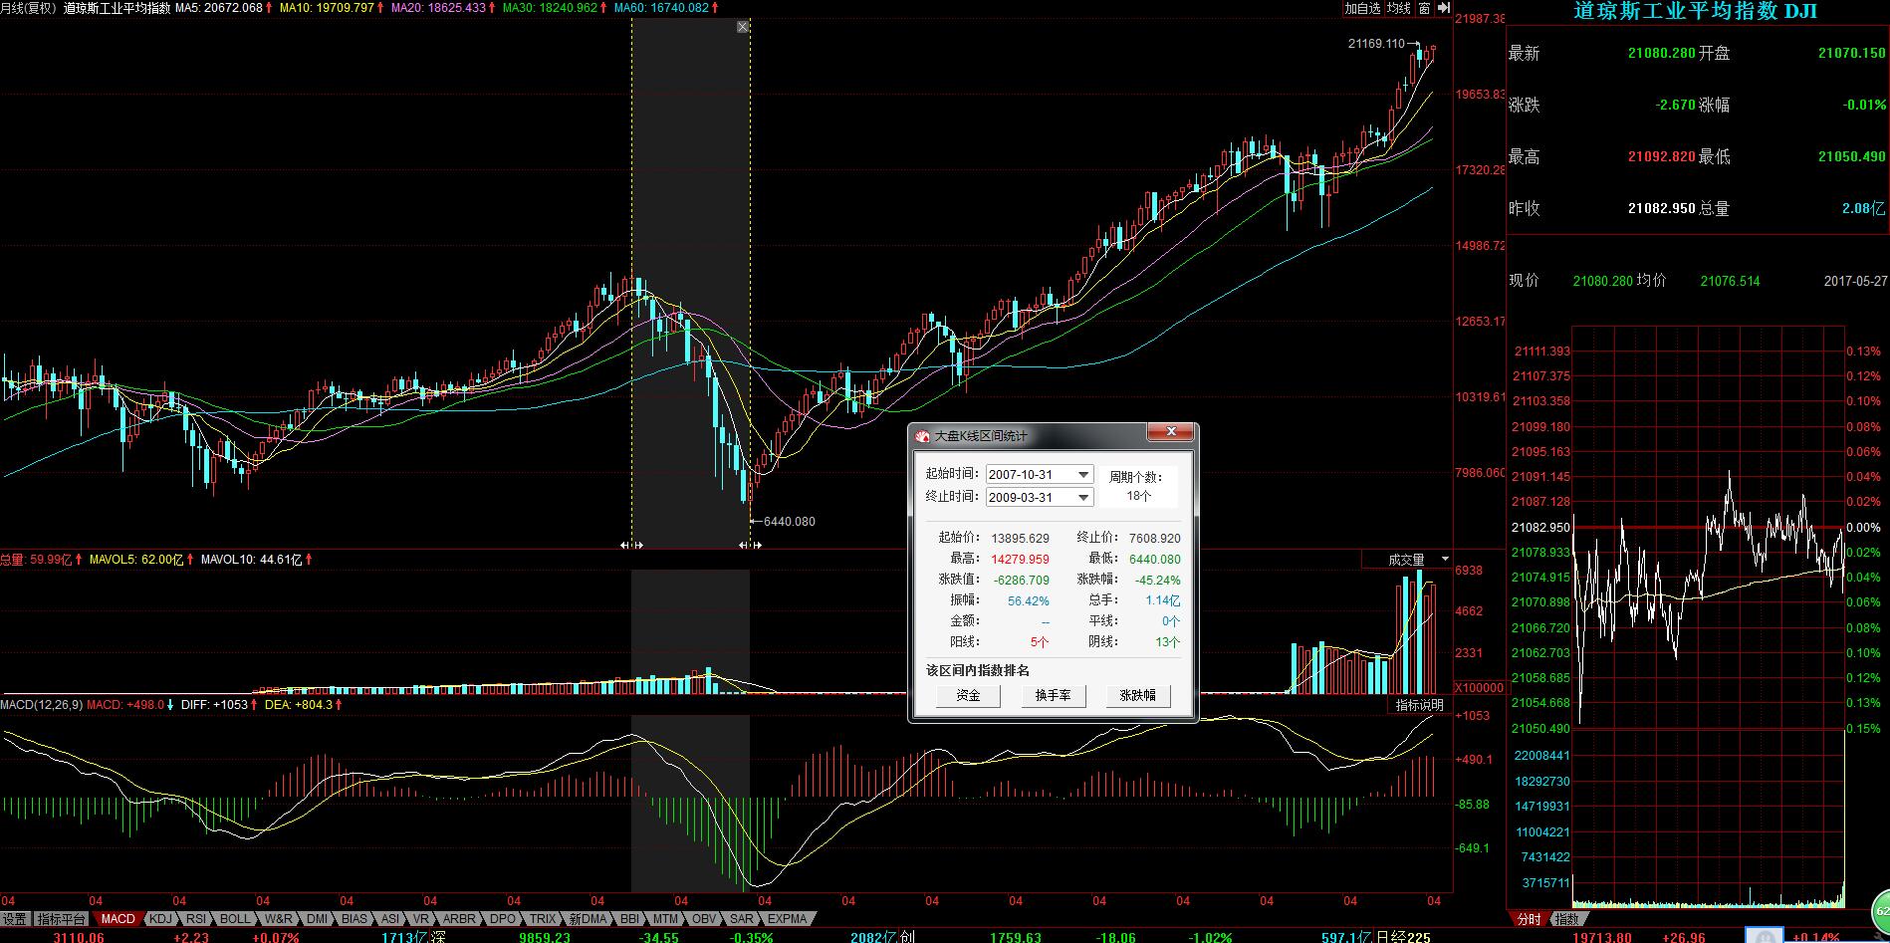
Task: Switch to the MTM indicator tab
Action: (x=666, y=919)
